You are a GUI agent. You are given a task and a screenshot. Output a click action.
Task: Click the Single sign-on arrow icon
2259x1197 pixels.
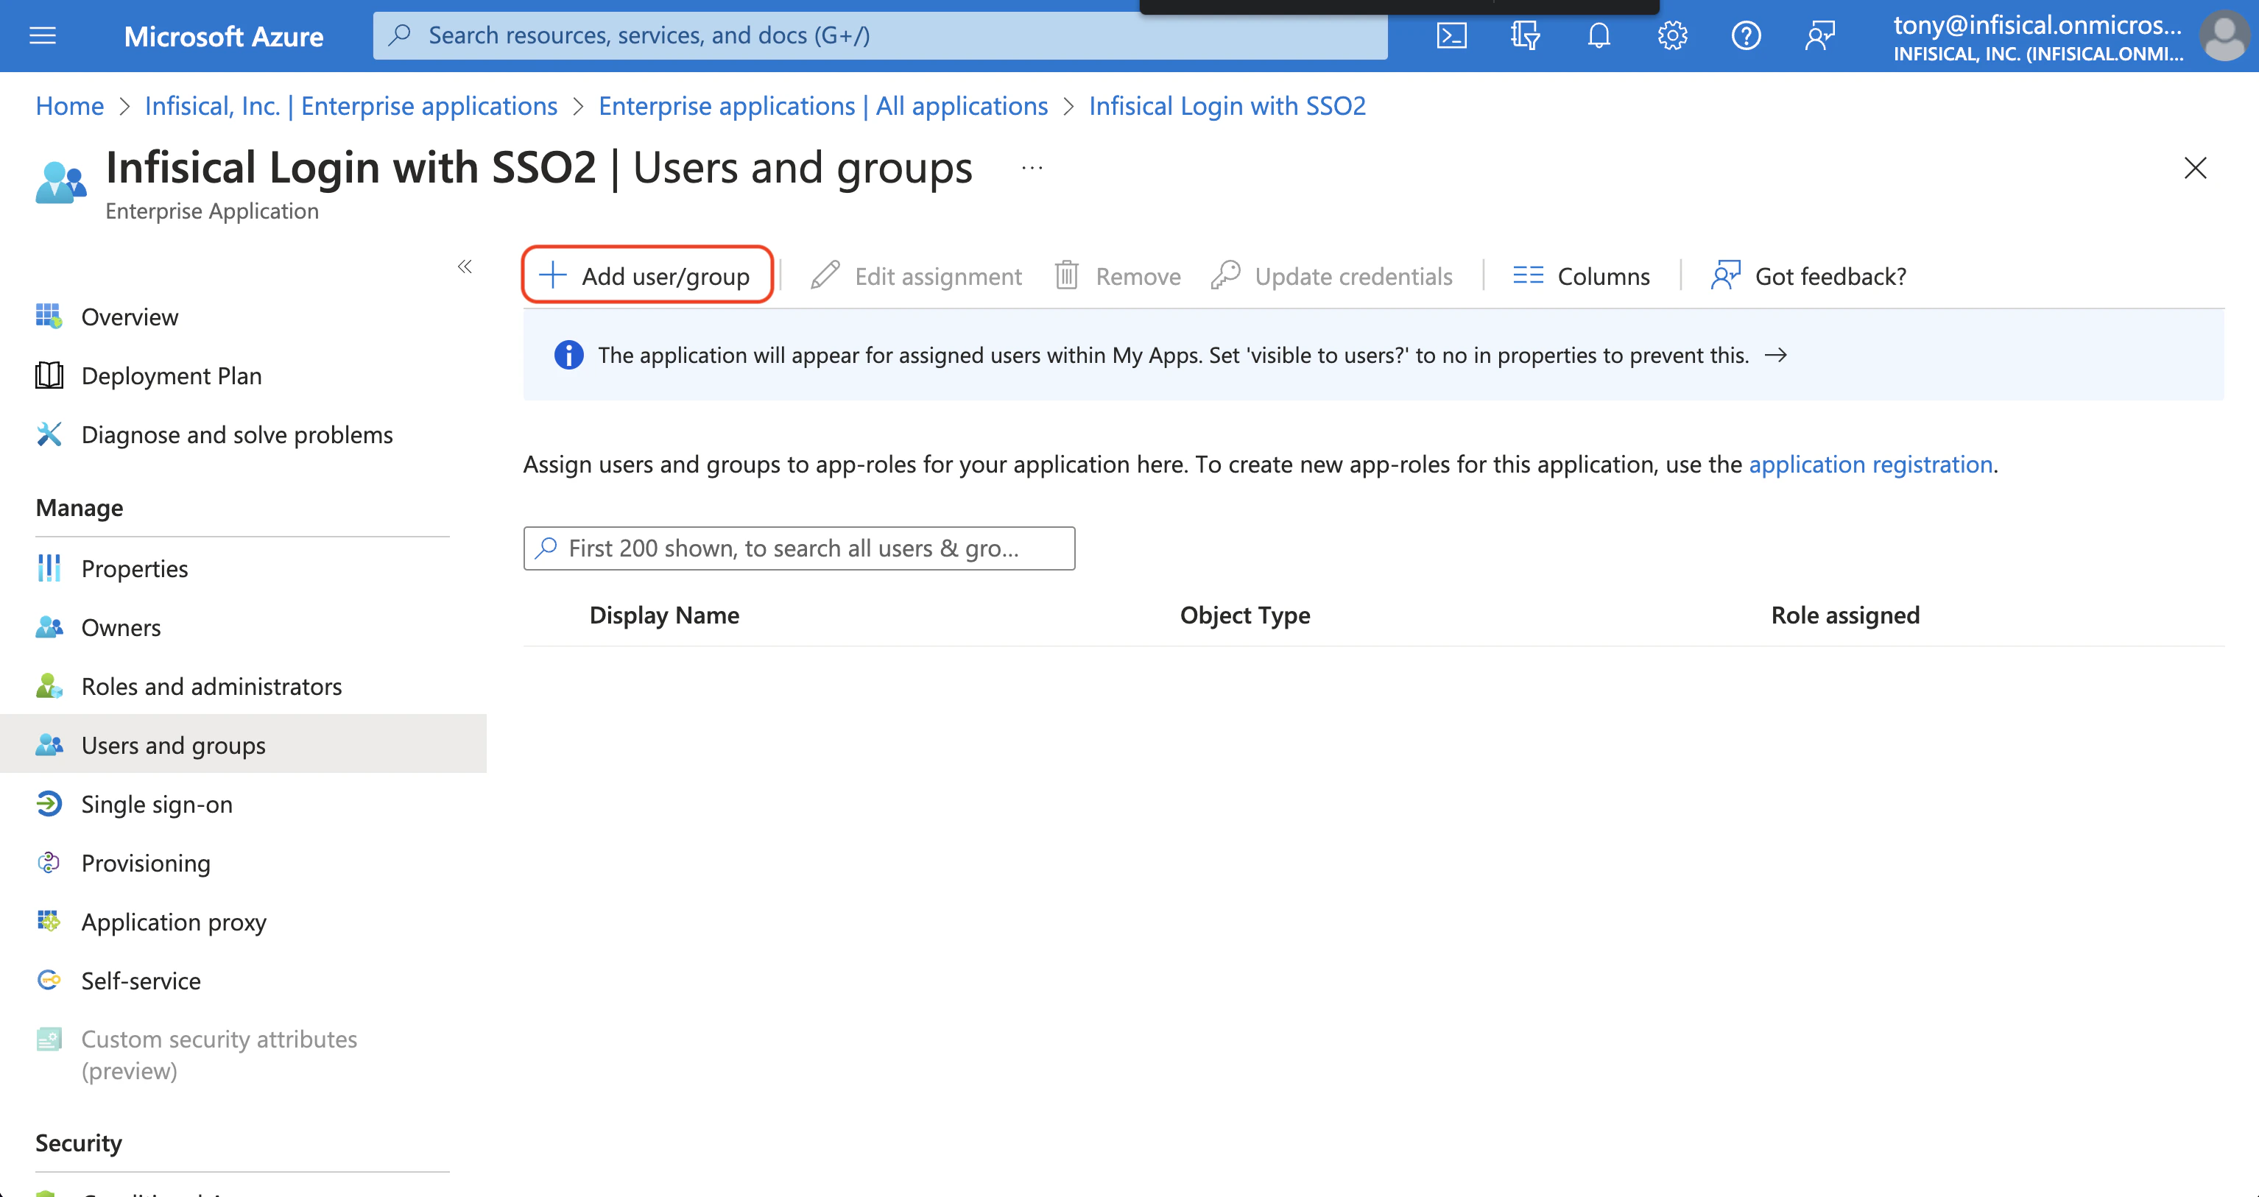pos(49,803)
